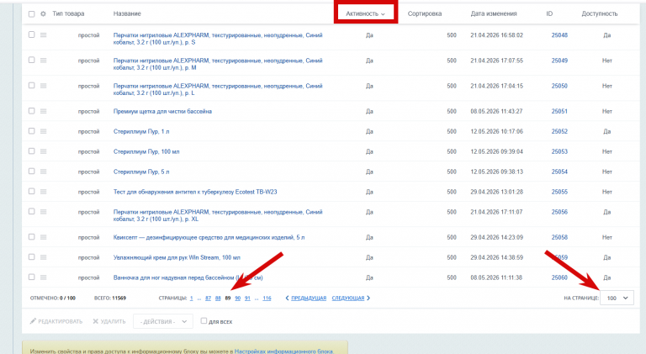Open row menu for Win Stream cream row
This screenshot has height=354, width=646.
point(43,257)
